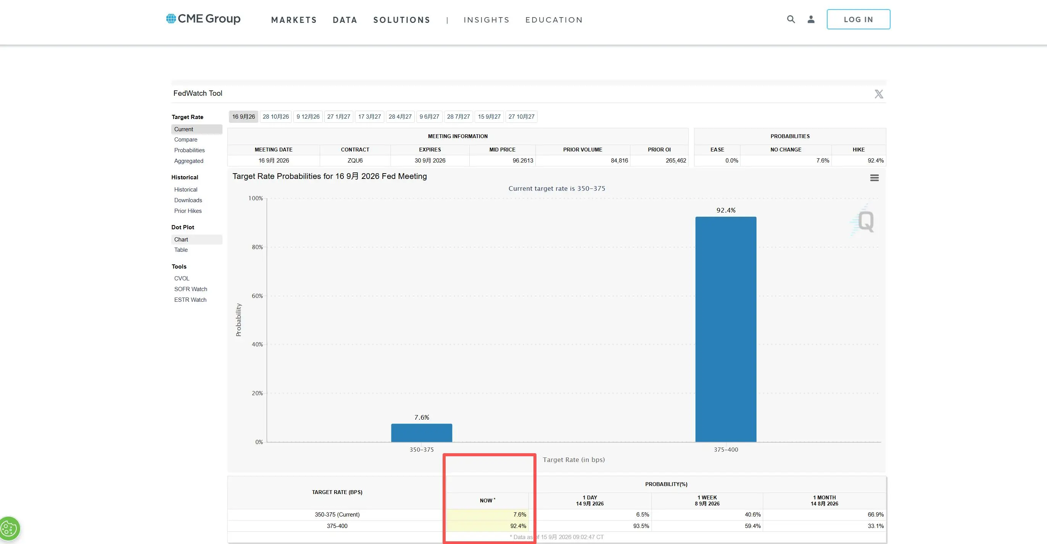Click the user account profile icon
1047x544 pixels.
pos(811,19)
